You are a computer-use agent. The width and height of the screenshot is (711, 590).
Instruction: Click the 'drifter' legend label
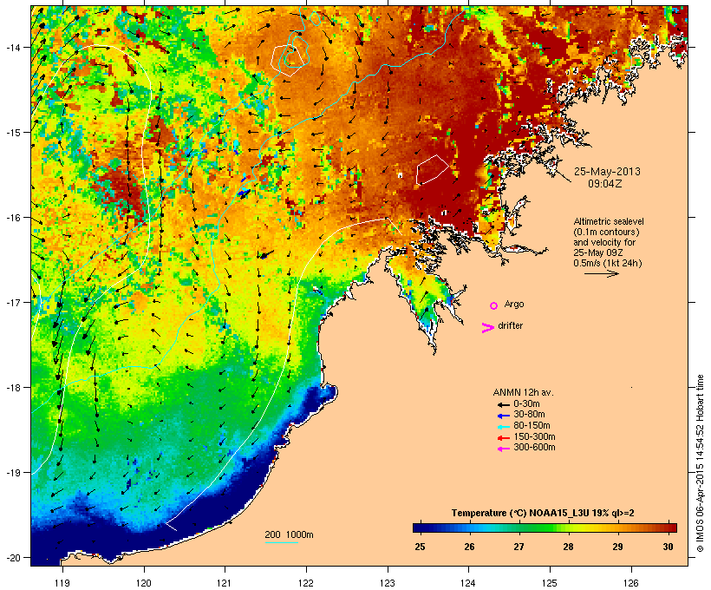click(x=510, y=325)
